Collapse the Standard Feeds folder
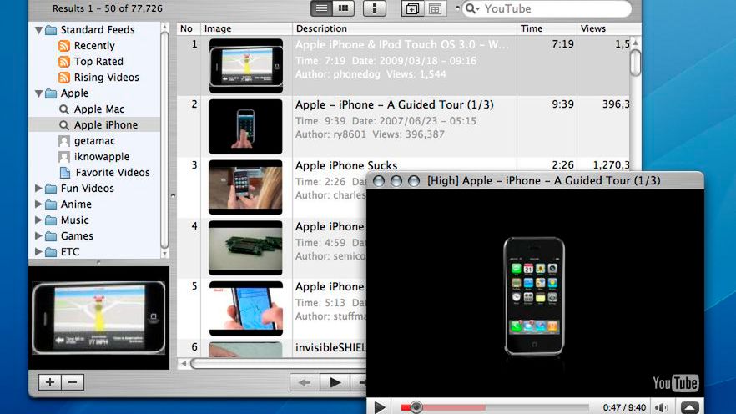This screenshot has width=736, height=414. pos(39,30)
